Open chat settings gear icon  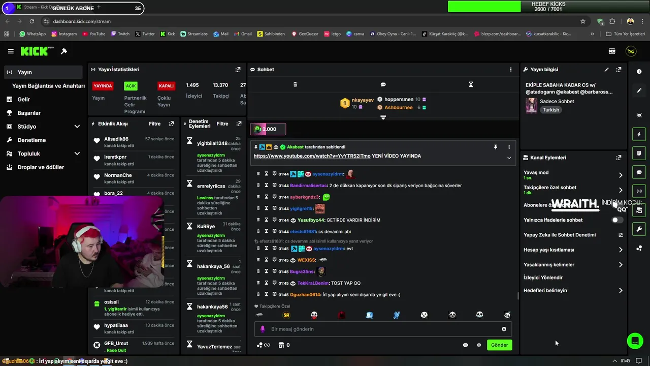point(479,345)
